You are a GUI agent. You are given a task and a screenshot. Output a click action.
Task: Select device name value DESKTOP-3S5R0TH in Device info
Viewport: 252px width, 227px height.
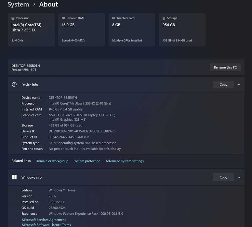click(x=63, y=98)
